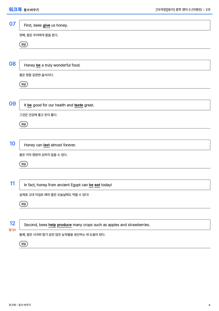Image resolution: width=219 pixels, height=311 pixels.
Task: Click the underlined word 'produce' in question 12
Action: 64,225
